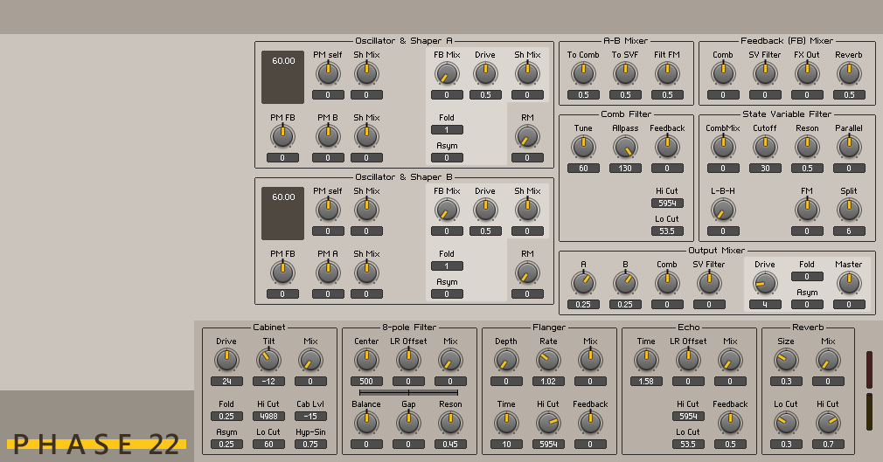Click the Comb Filter Hi Cut value 5954
Image resolution: width=883 pixels, height=462 pixels.
tap(667, 203)
